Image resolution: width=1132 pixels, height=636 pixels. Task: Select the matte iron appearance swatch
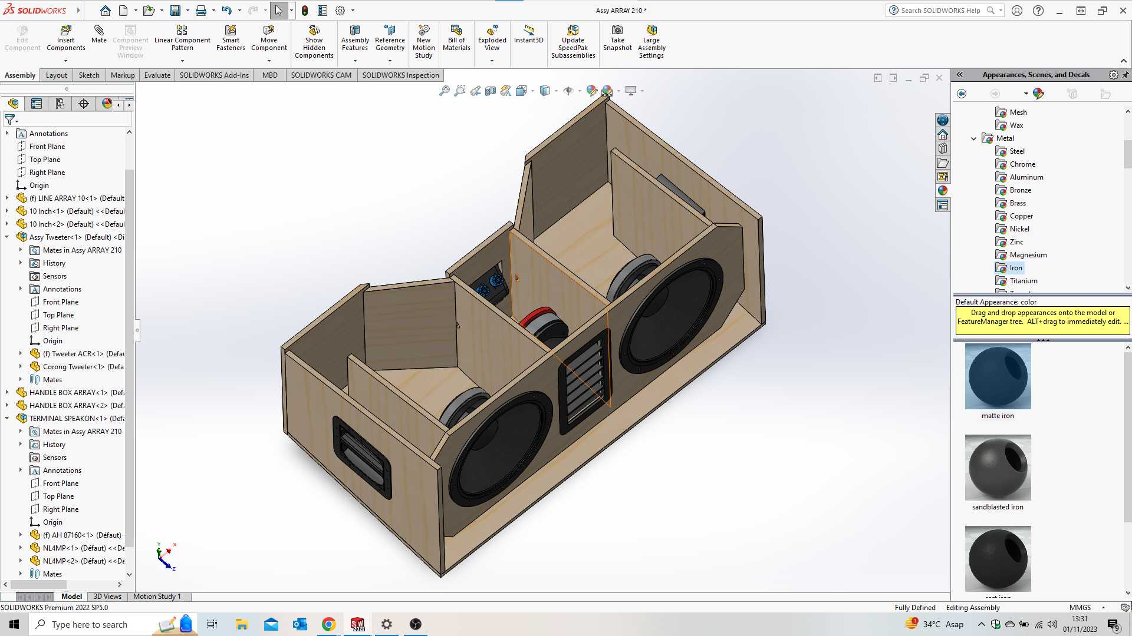tap(998, 377)
